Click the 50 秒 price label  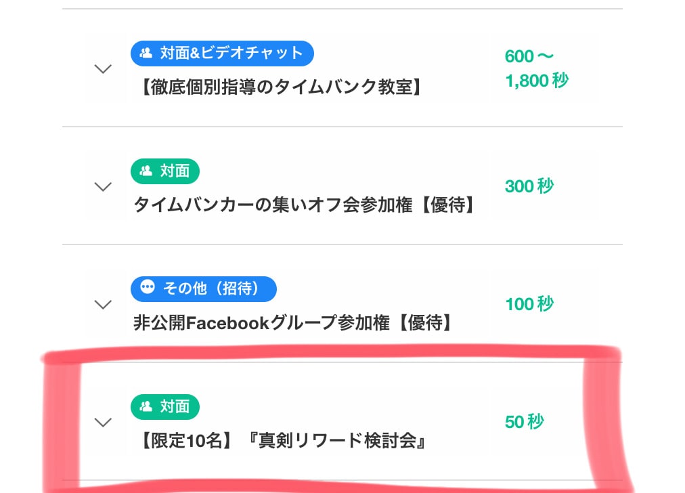[x=524, y=422]
